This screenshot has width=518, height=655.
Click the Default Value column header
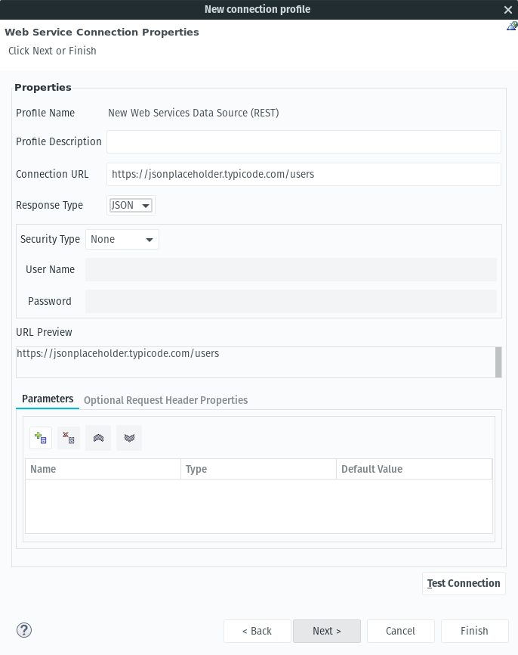pyautogui.click(x=414, y=469)
